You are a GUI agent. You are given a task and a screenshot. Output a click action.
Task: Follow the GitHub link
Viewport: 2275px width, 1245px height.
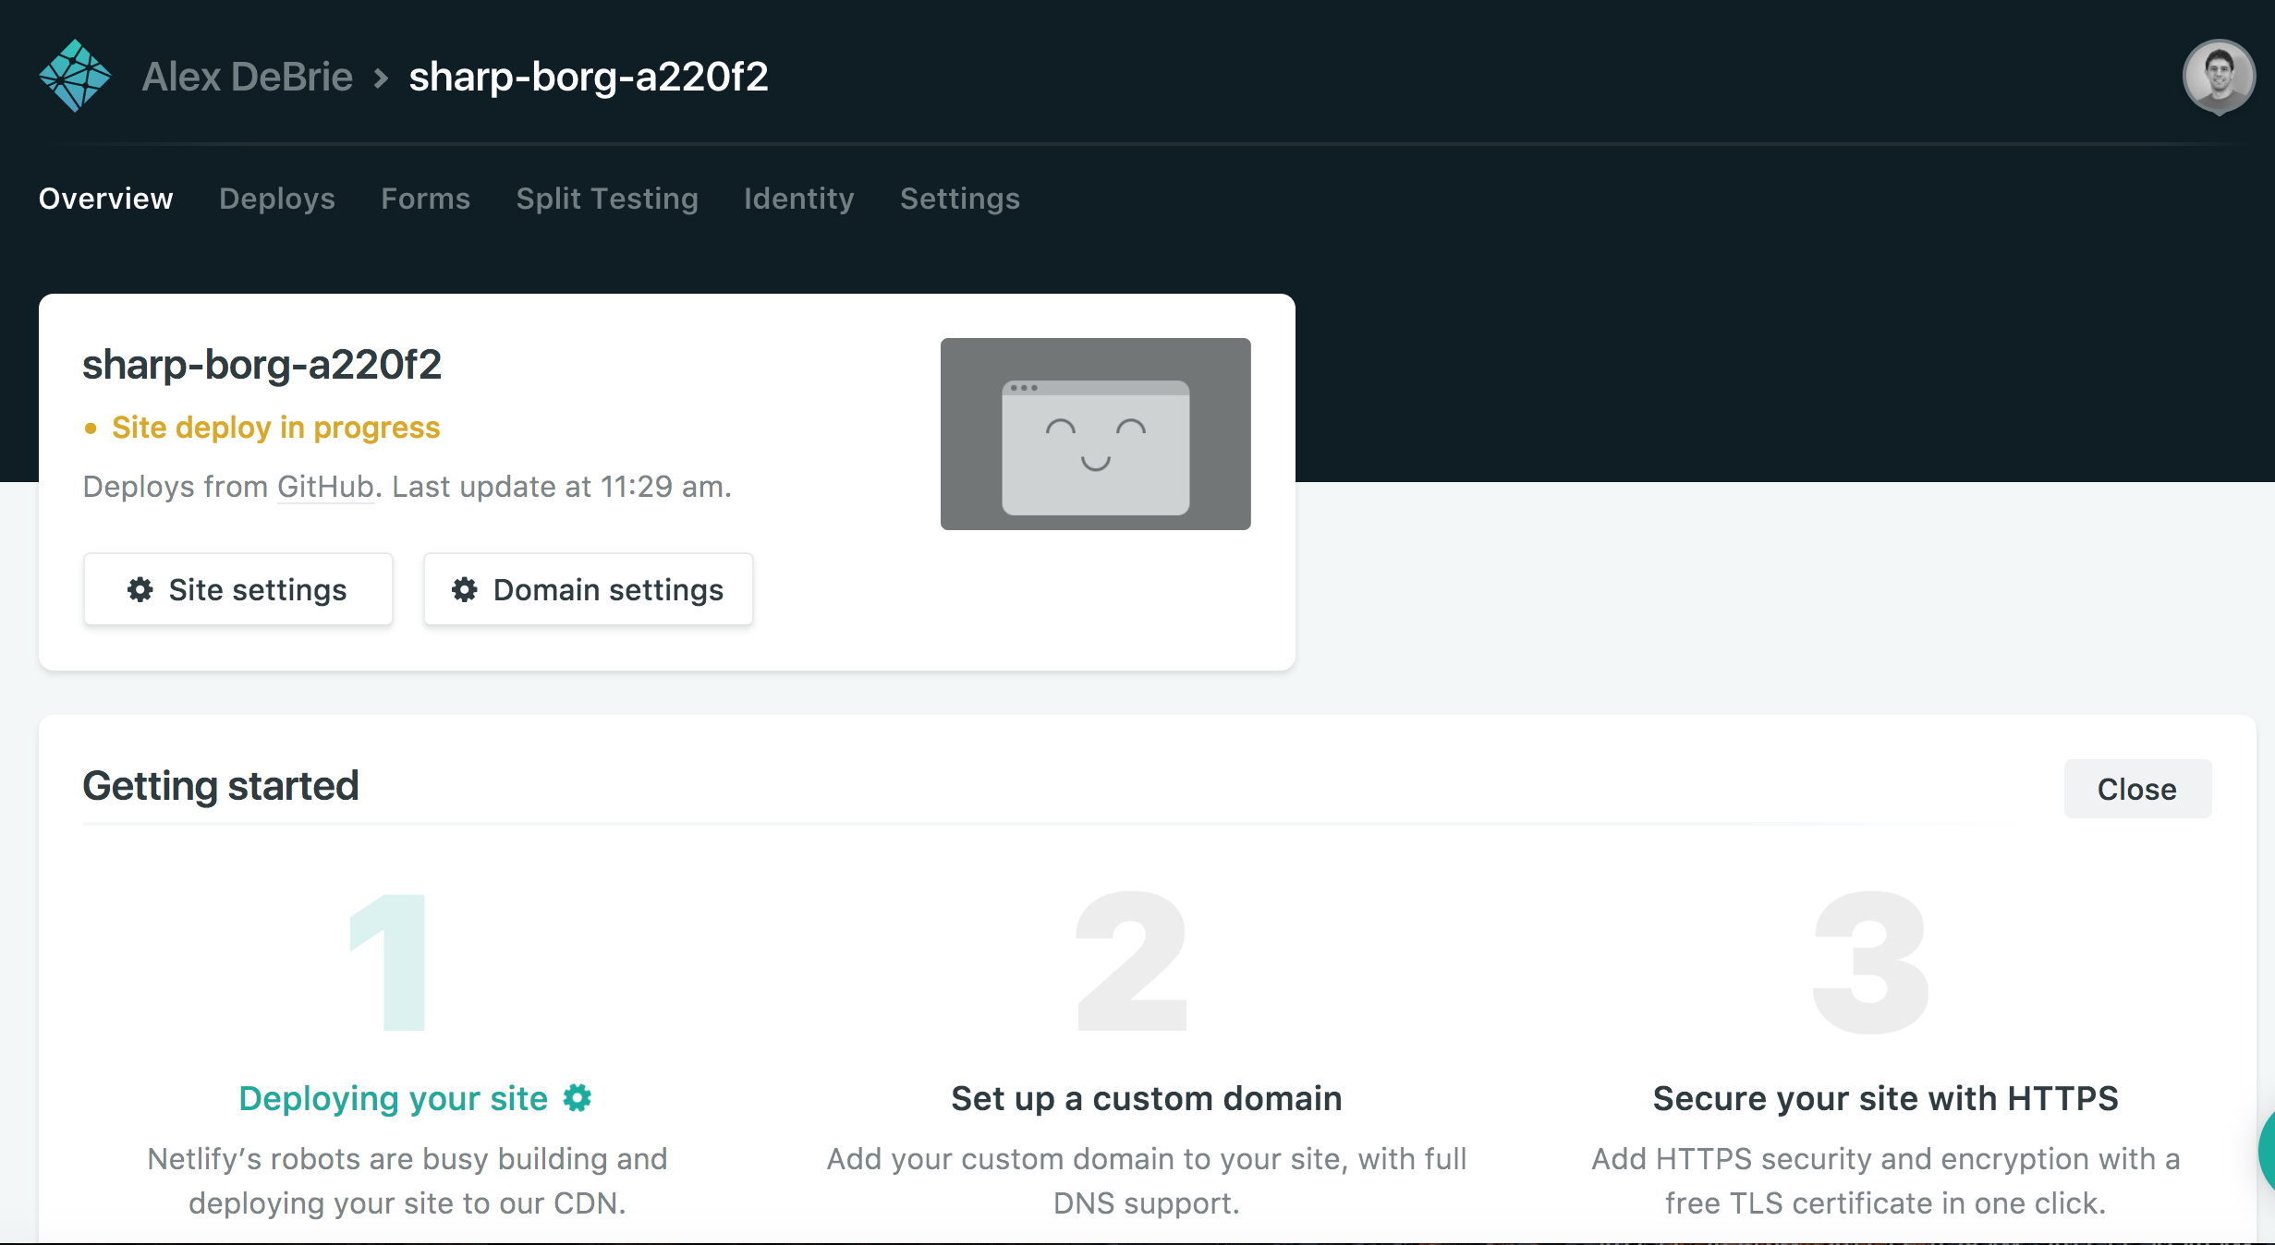pos(326,487)
